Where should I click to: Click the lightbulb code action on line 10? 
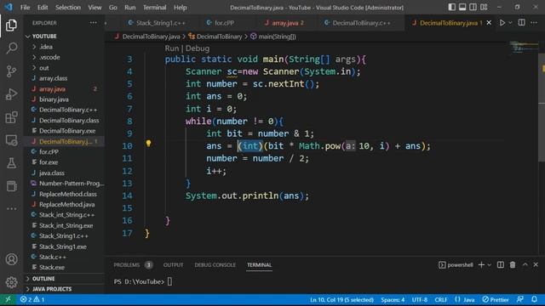148,144
